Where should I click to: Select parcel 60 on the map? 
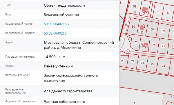point(152,29)
